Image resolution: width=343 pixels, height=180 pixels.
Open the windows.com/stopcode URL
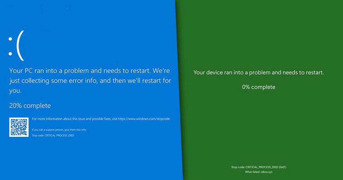145,119
